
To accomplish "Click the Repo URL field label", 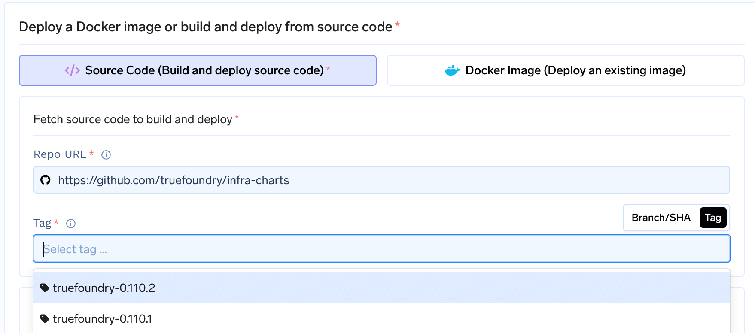I will click(60, 154).
